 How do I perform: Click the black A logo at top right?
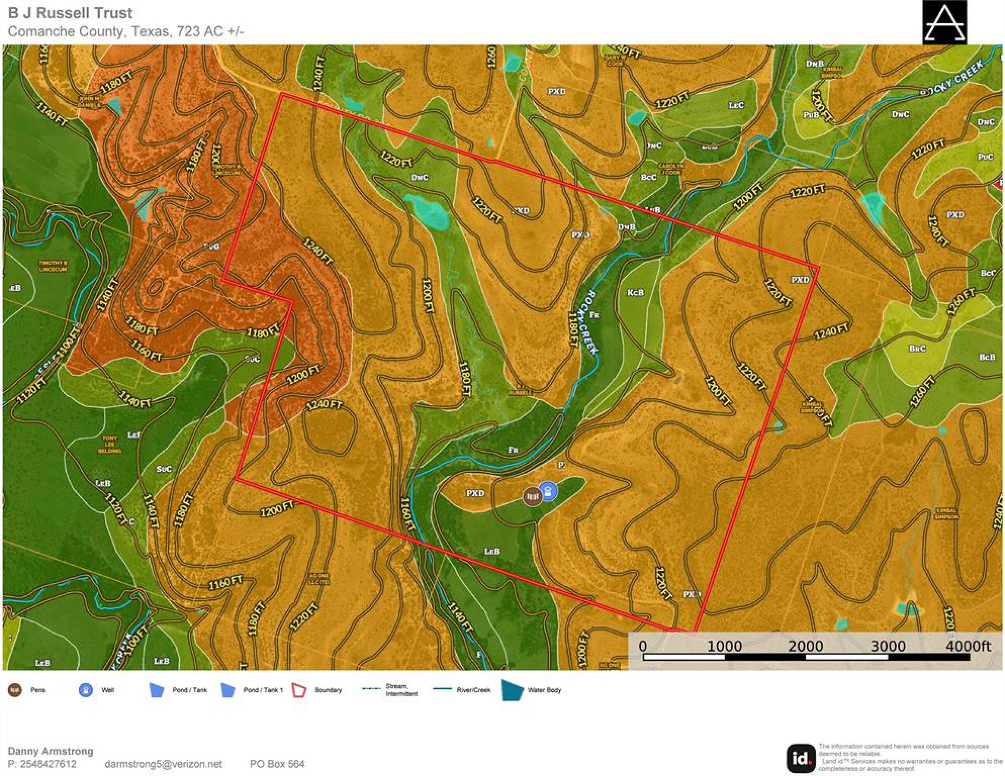[x=944, y=22]
